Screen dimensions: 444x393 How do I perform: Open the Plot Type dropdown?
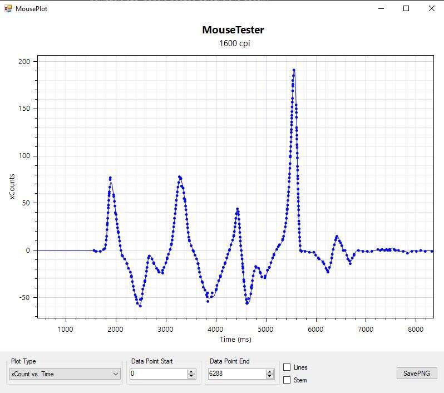(x=65, y=374)
